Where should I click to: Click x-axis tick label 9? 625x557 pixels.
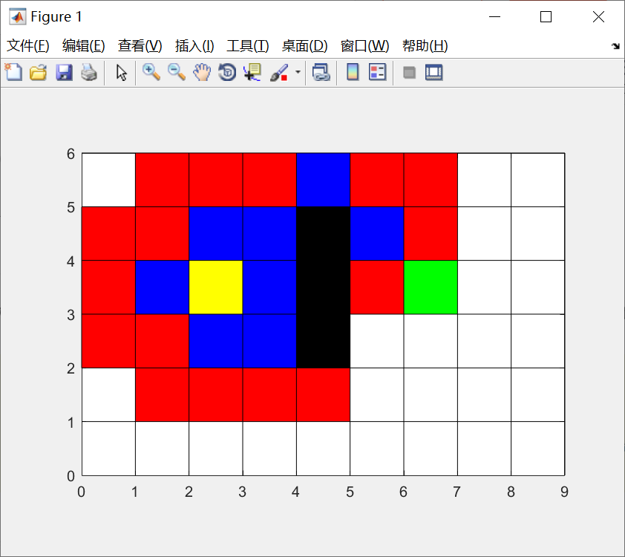point(564,492)
